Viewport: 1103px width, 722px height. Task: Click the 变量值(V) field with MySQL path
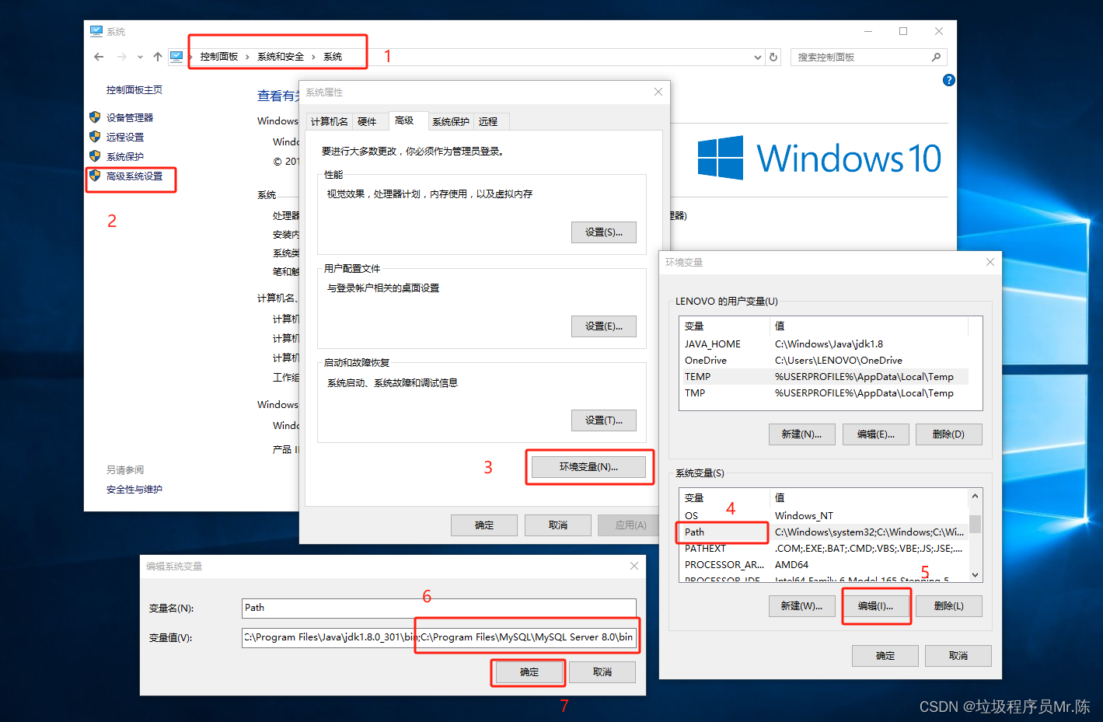[439, 637]
